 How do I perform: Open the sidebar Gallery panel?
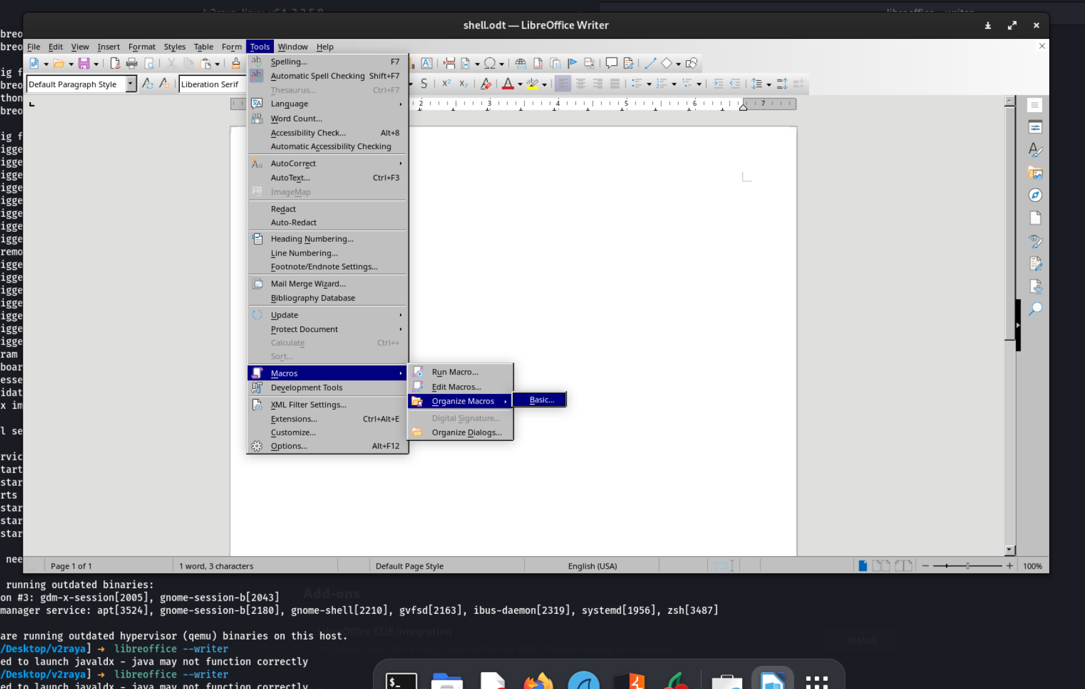[x=1035, y=173]
